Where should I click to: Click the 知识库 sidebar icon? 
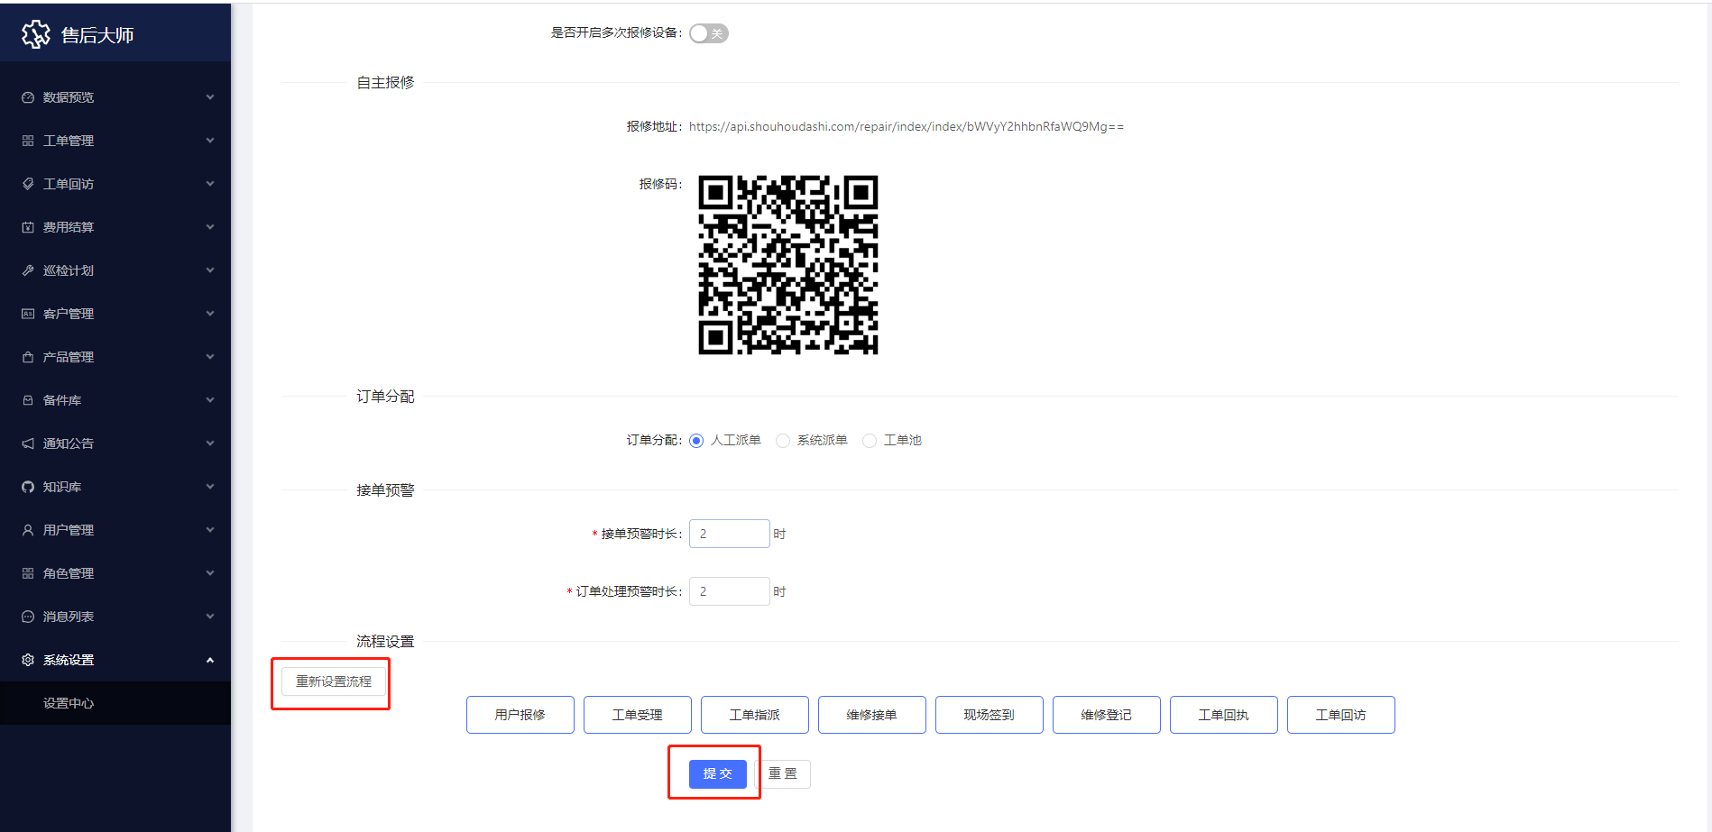click(x=28, y=487)
